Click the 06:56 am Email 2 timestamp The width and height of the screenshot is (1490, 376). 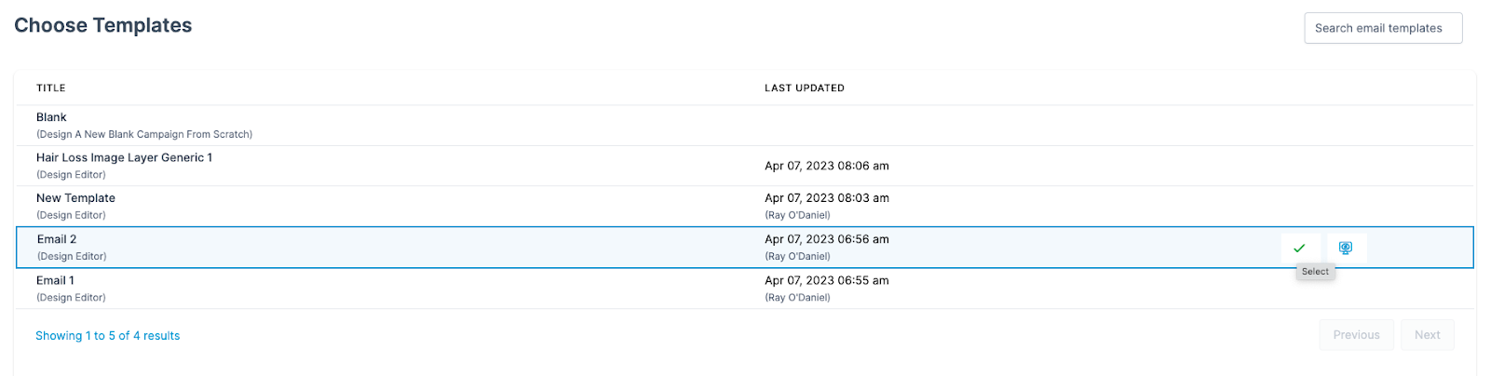click(x=826, y=239)
